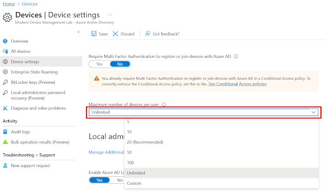Click the Save button label
This screenshot has width=325, height=196.
[103, 34]
